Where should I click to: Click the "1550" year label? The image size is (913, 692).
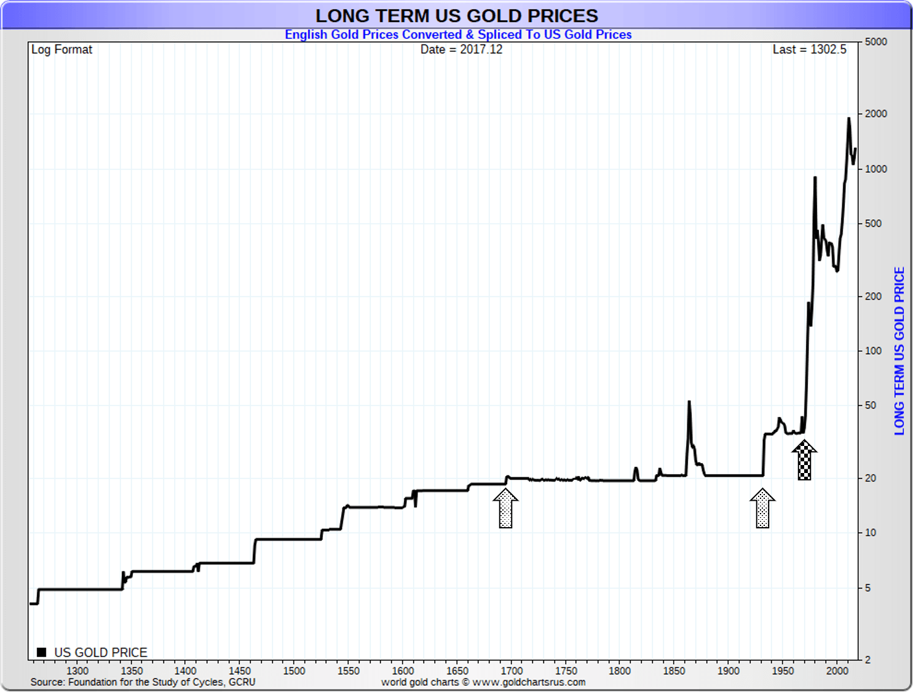(x=349, y=670)
